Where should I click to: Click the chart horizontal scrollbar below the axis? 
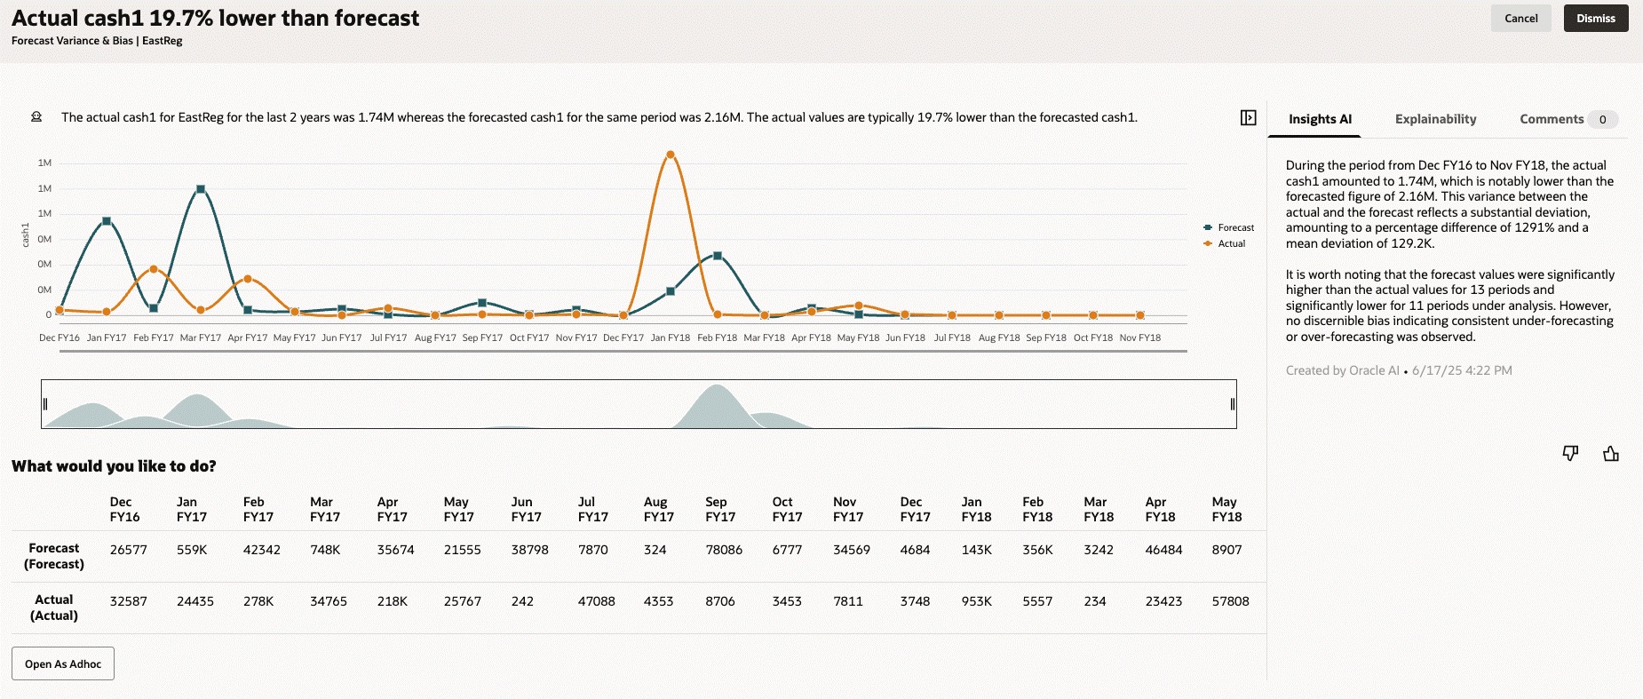coord(623,352)
